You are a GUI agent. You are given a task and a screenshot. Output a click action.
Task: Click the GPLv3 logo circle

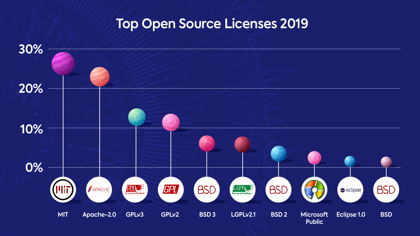[x=135, y=189]
